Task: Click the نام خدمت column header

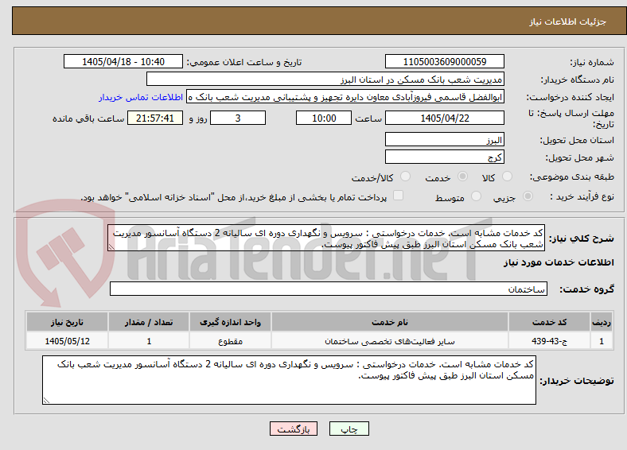Action: [x=389, y=322]
